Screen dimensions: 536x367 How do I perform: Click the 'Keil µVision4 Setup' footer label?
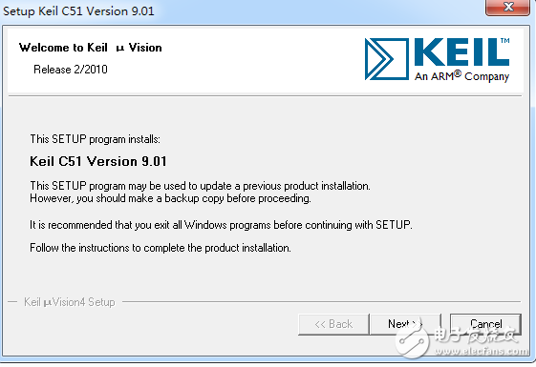point(70,302)
